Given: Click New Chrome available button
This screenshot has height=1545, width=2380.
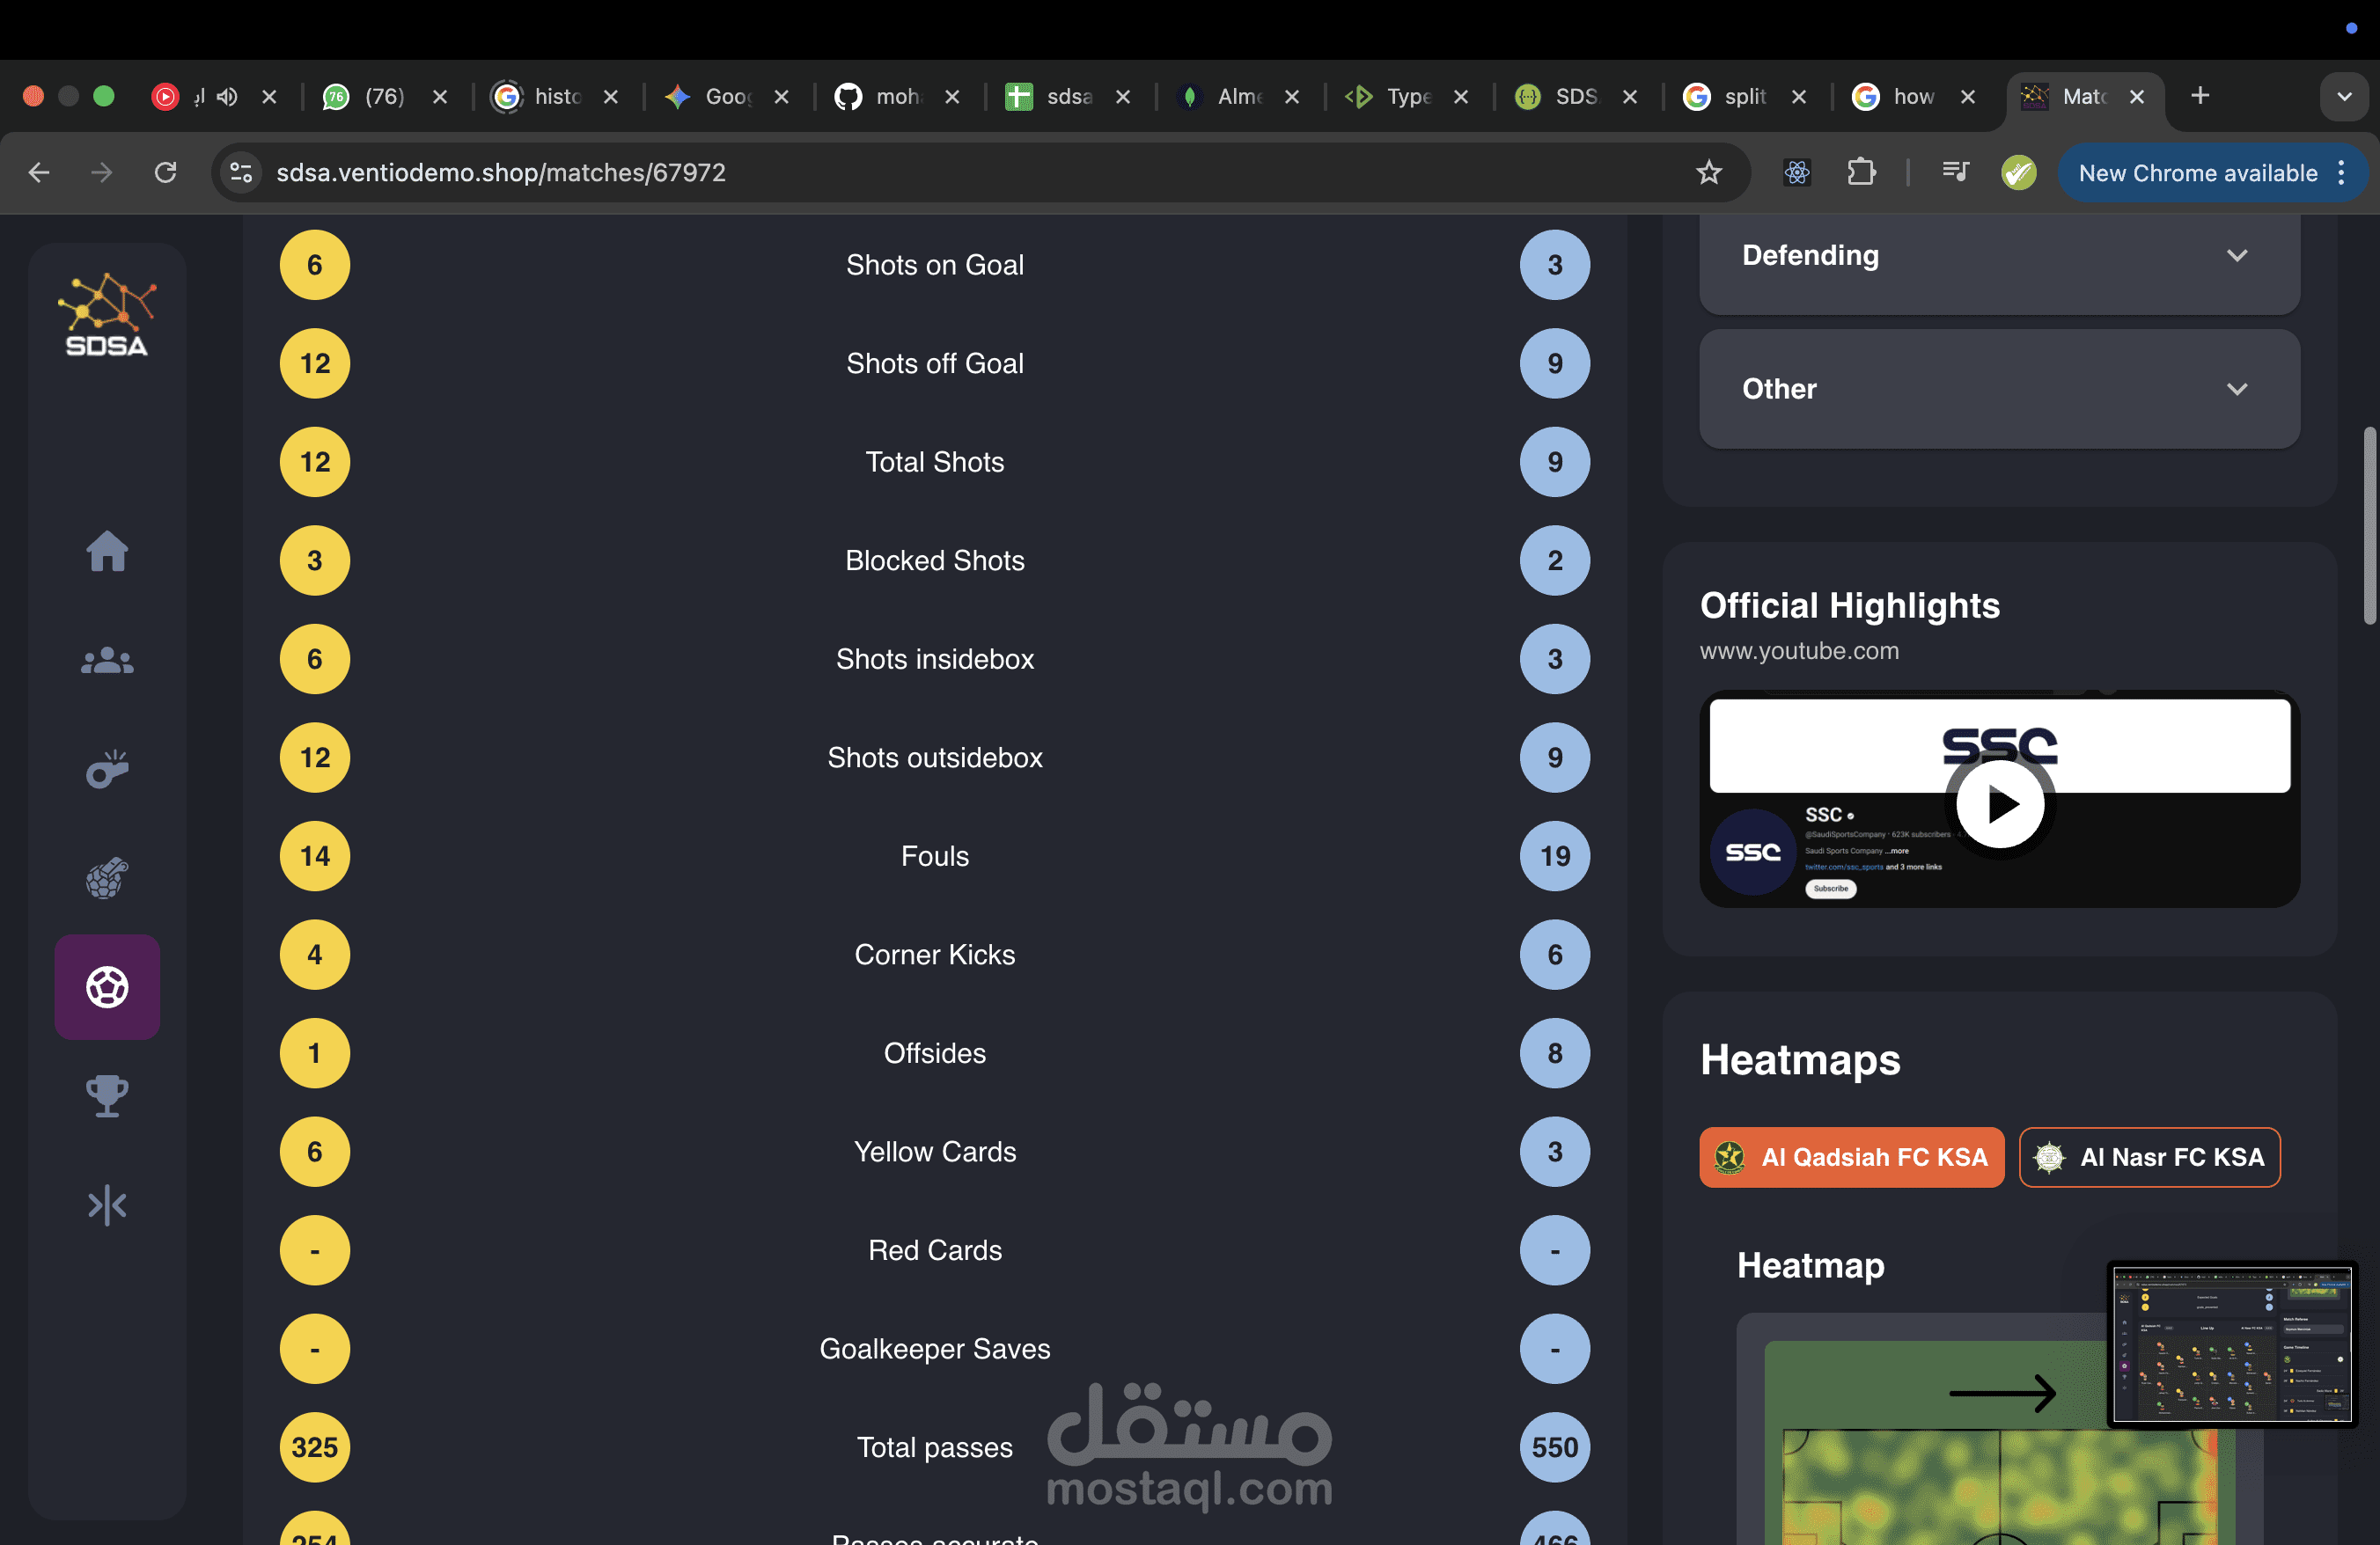Looking at the screenshot, I should 2197,172.
